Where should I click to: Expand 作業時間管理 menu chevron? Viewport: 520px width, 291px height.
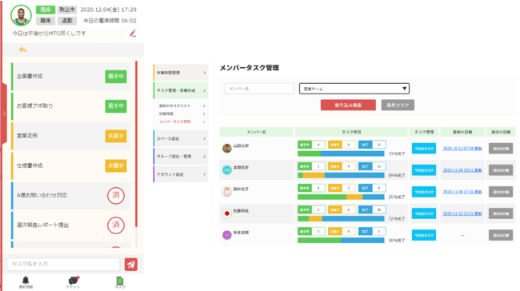coord(204,73)
